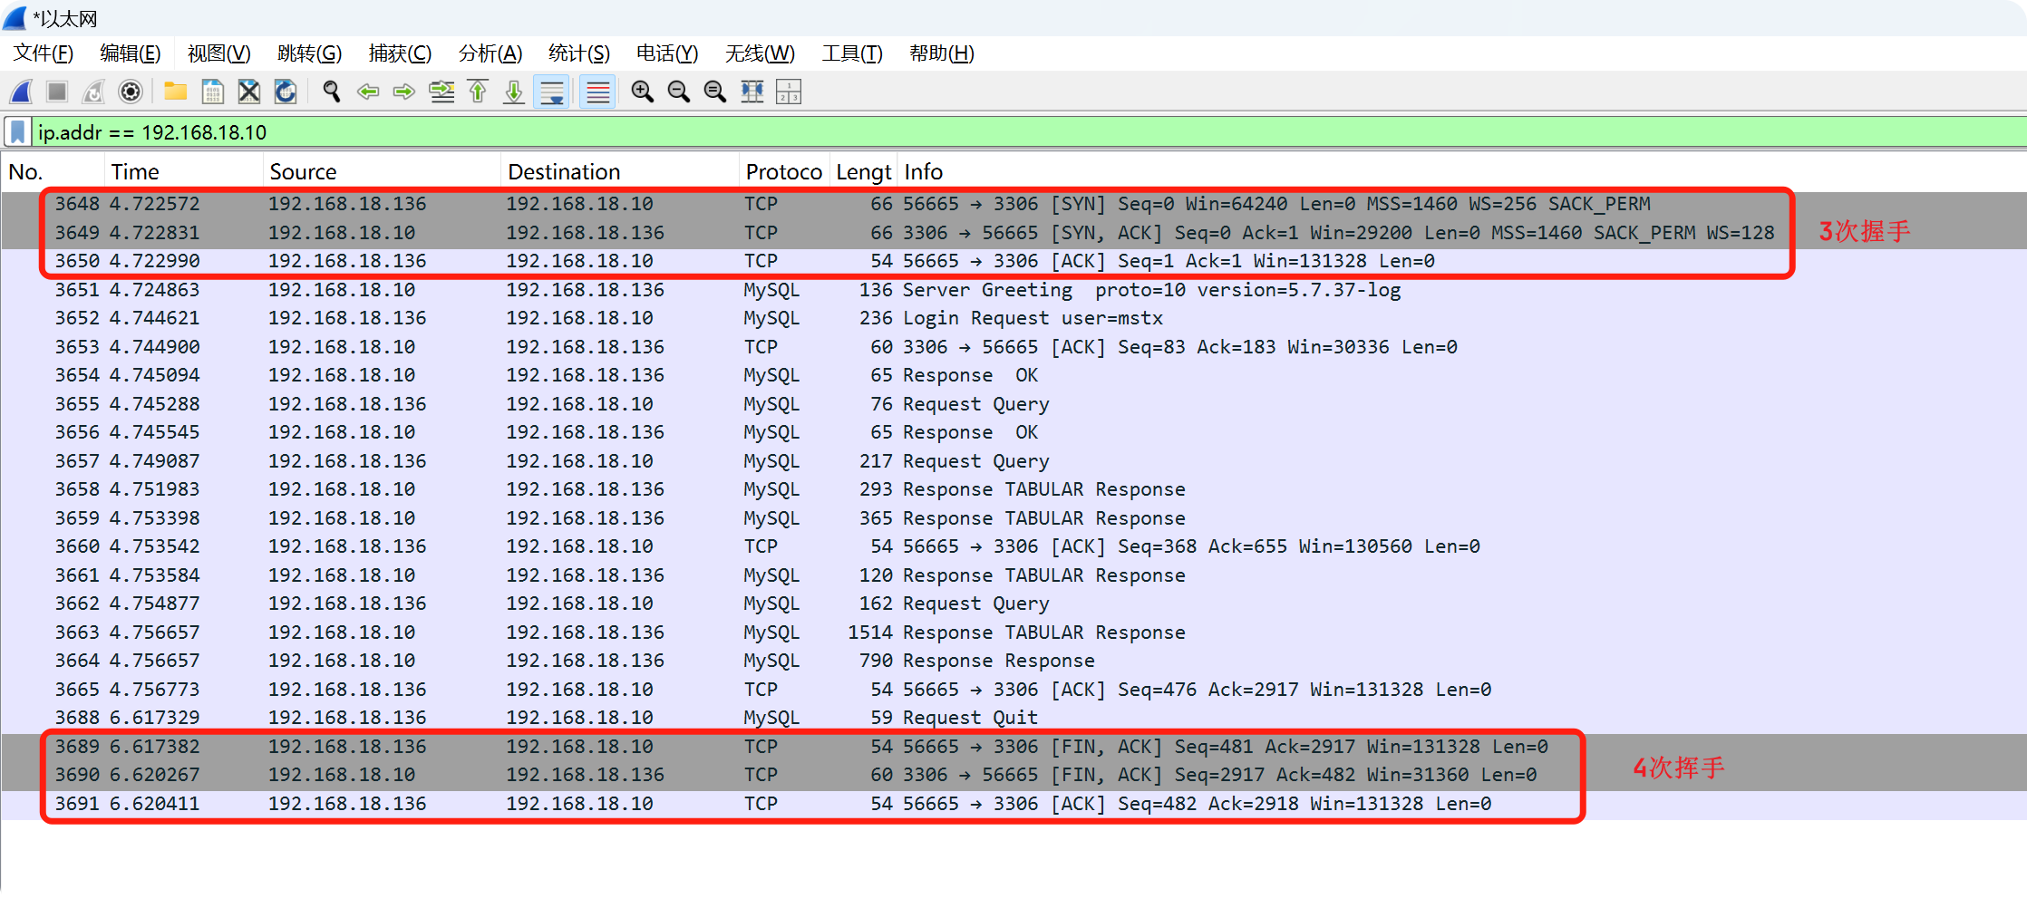This screenshot has height=908, width=2027.
Task: Jump to the last packet
Action: (514, 92)
